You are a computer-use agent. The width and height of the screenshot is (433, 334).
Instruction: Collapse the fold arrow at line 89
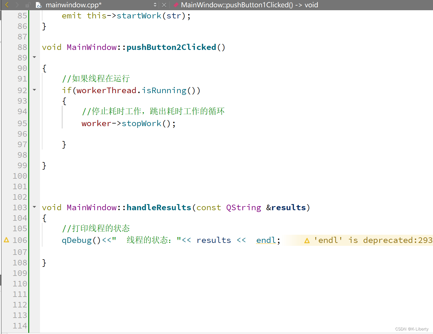pyautogui.click(x=34, y=57)
